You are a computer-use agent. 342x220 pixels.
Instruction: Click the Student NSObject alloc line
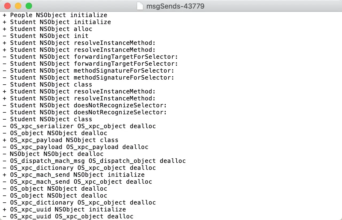[x=48, y=29]
